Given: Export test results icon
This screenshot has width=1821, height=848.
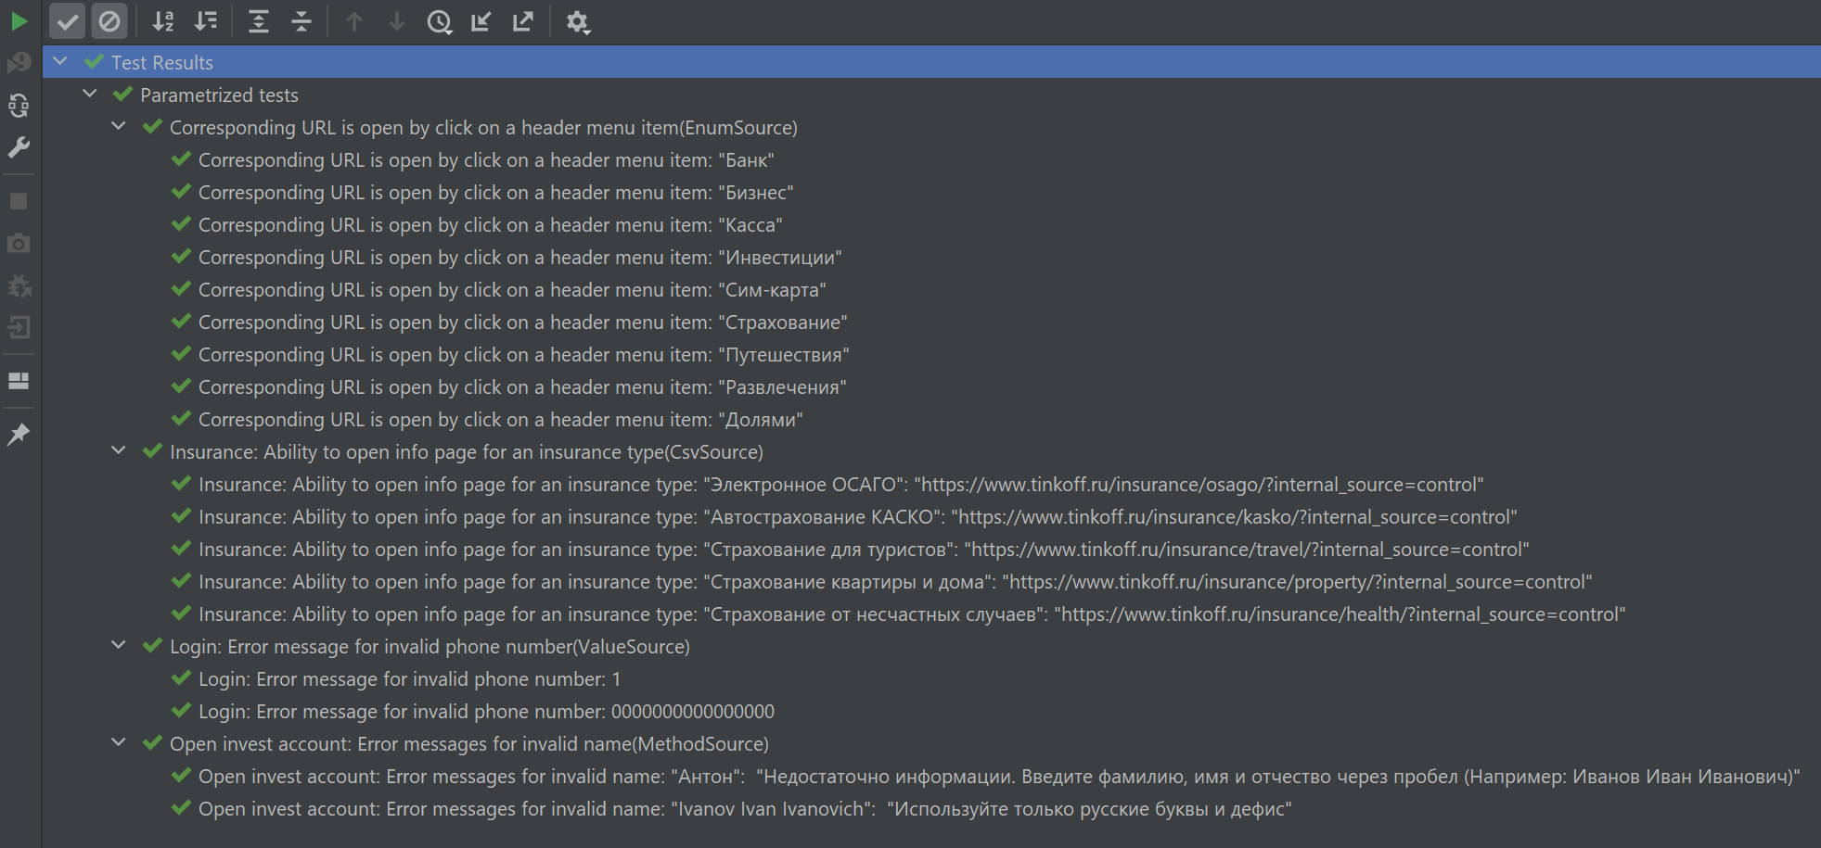Looking at the screenshot, I should [523, 21].
